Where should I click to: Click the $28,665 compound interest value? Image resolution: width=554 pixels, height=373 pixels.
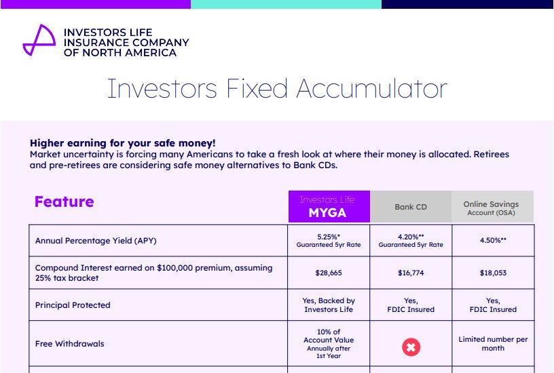329,273
